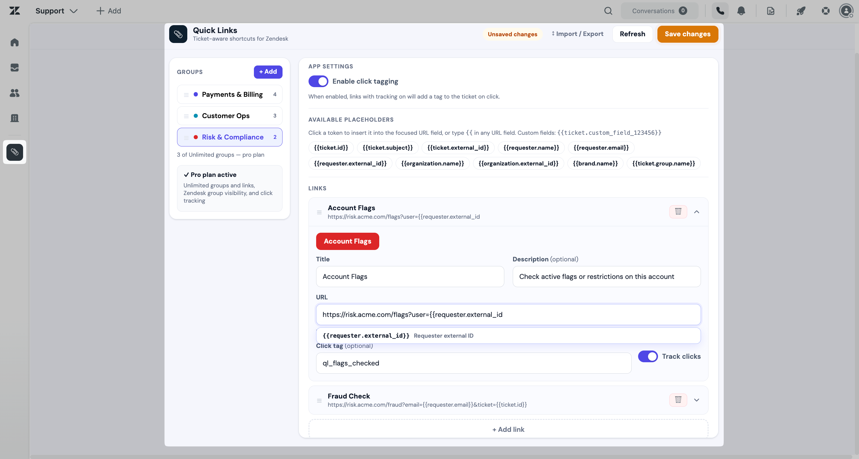This screenshot has width=859, height=459.
Task: Toggle Enable click tagging switch
Action: click(318, 81)
